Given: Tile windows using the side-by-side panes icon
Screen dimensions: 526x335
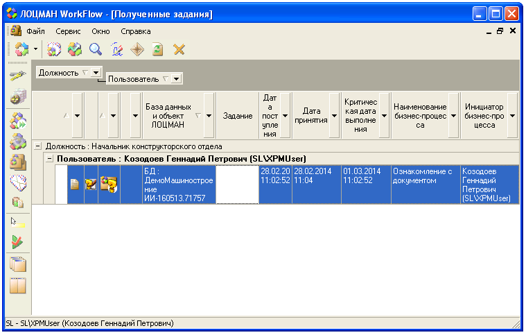Looking at the screenshot, I should pos(18,286).
